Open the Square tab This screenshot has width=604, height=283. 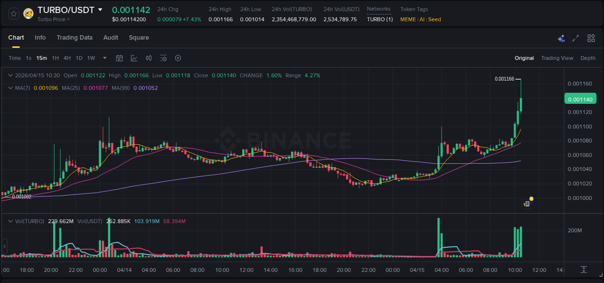pyautogui.click(x=139, y=37)
